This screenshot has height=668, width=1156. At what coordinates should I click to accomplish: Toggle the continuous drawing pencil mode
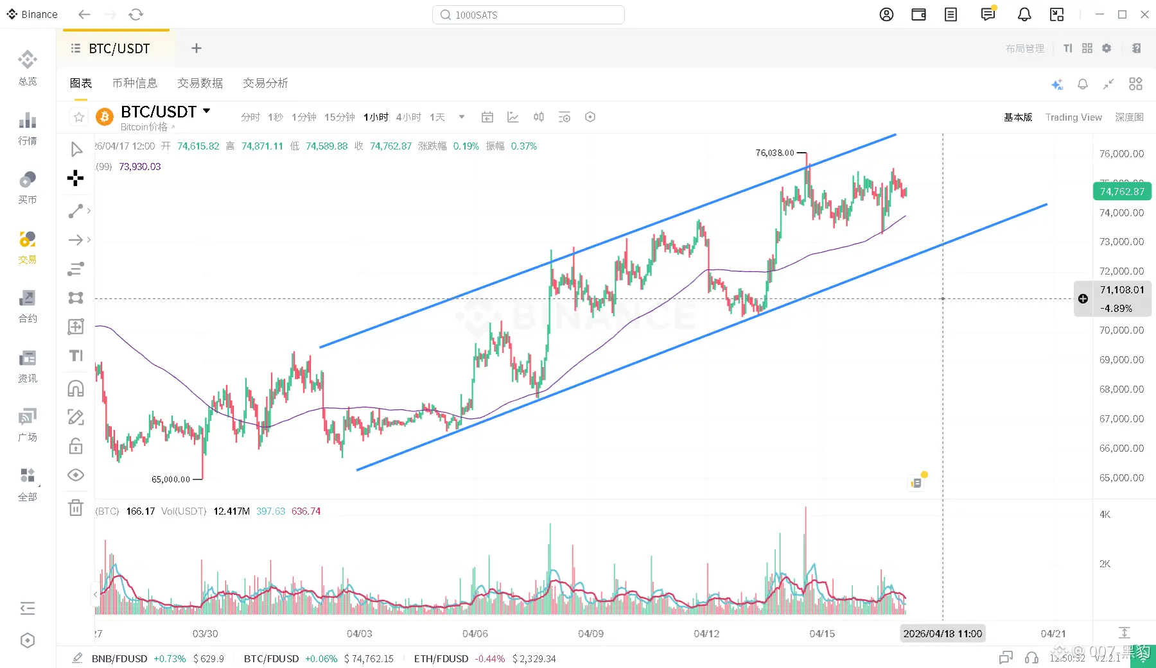pyautogui.click(x=76, y=417)
